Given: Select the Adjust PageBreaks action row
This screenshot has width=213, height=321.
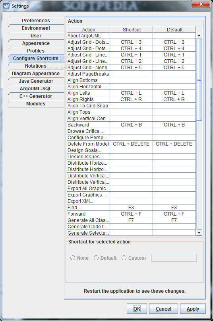Looking at the screenshot, I should coord(132,74).
